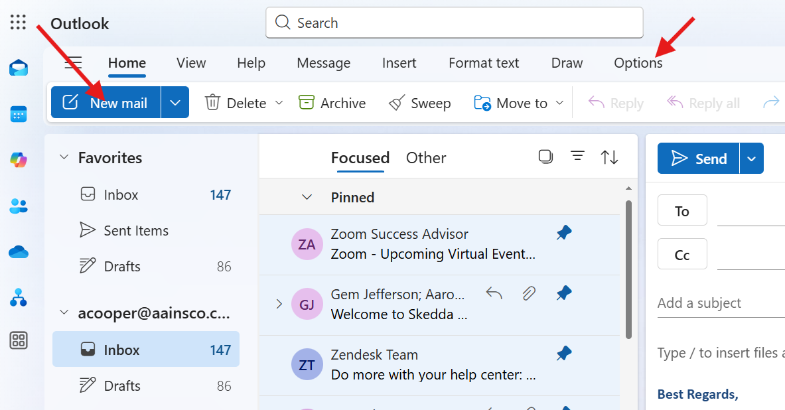Image resolution: width=785 pixels, height=410 pixels.
Task: Open OneDrive from the left sidebar
Action: click(19, 252)
